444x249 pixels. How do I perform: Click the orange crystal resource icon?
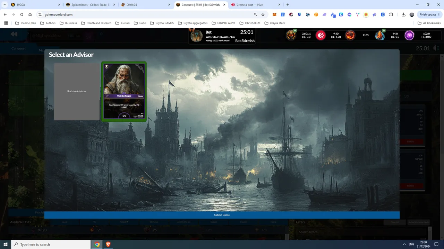[380, 35]
